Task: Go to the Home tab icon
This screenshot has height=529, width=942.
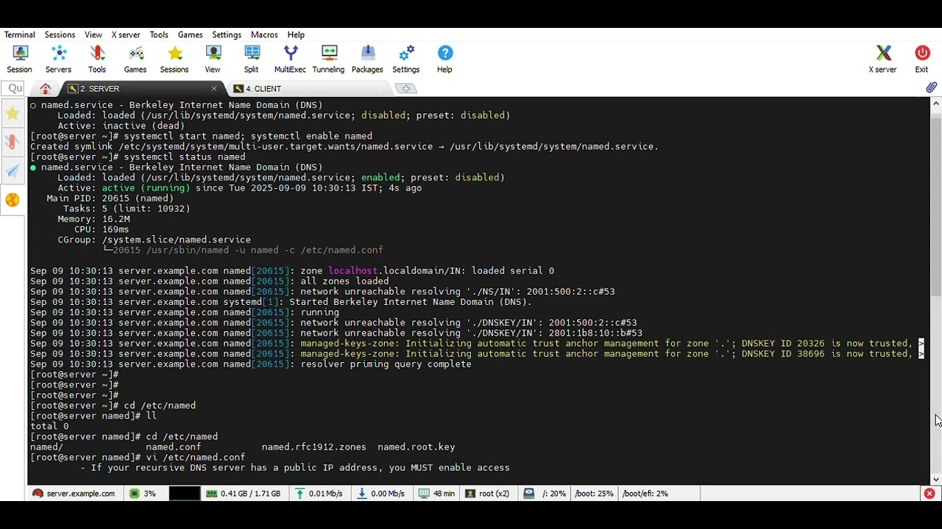Action: [x=46, y=89]
